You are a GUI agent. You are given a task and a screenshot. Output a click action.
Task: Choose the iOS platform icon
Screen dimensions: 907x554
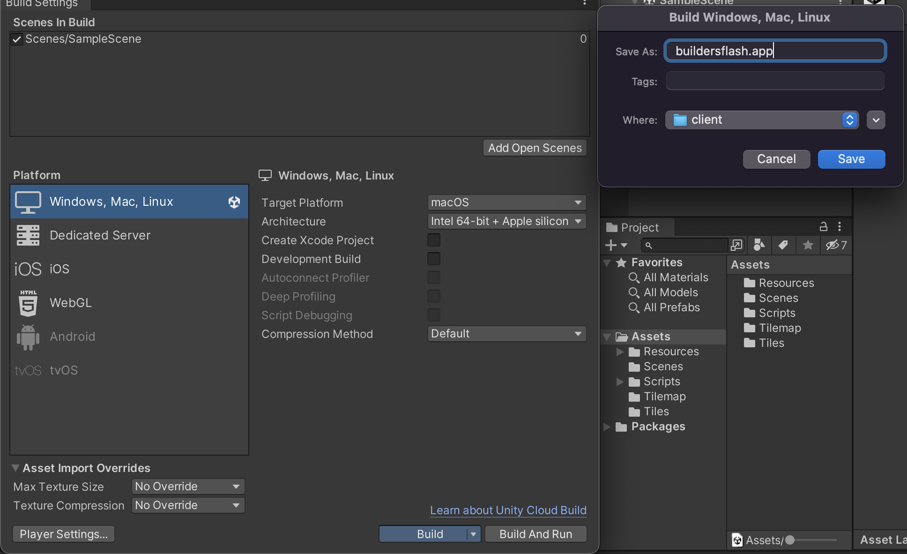[x=28, y=269]
